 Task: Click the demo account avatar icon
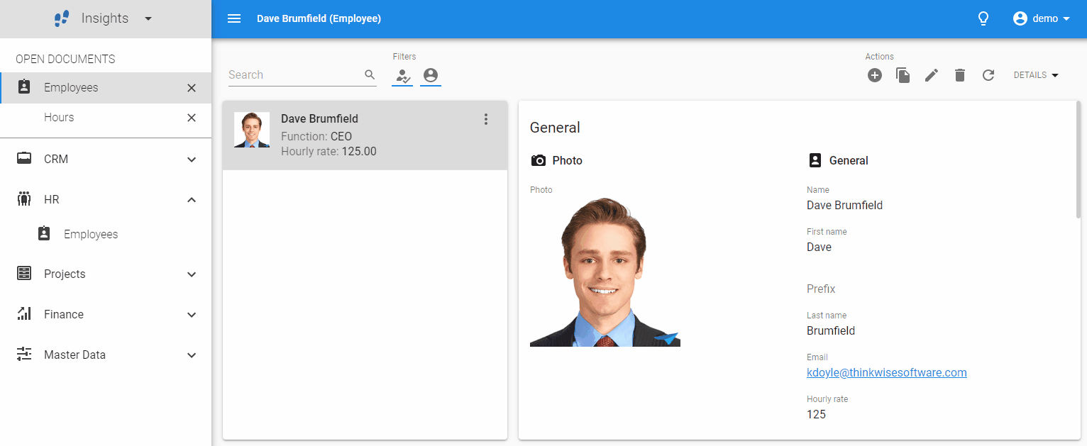pyautogui.click(x=1020, y=18)
